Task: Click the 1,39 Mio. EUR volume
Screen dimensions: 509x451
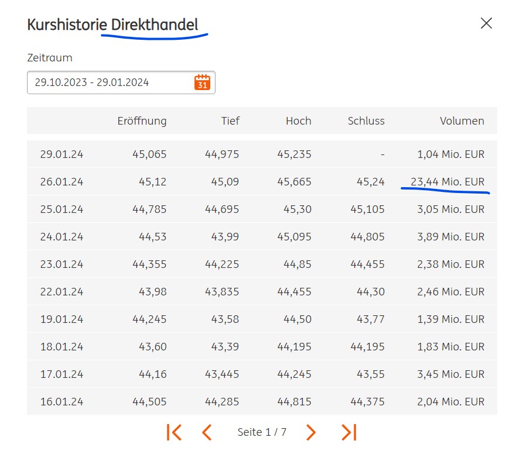Action: [x=450, y=319]
